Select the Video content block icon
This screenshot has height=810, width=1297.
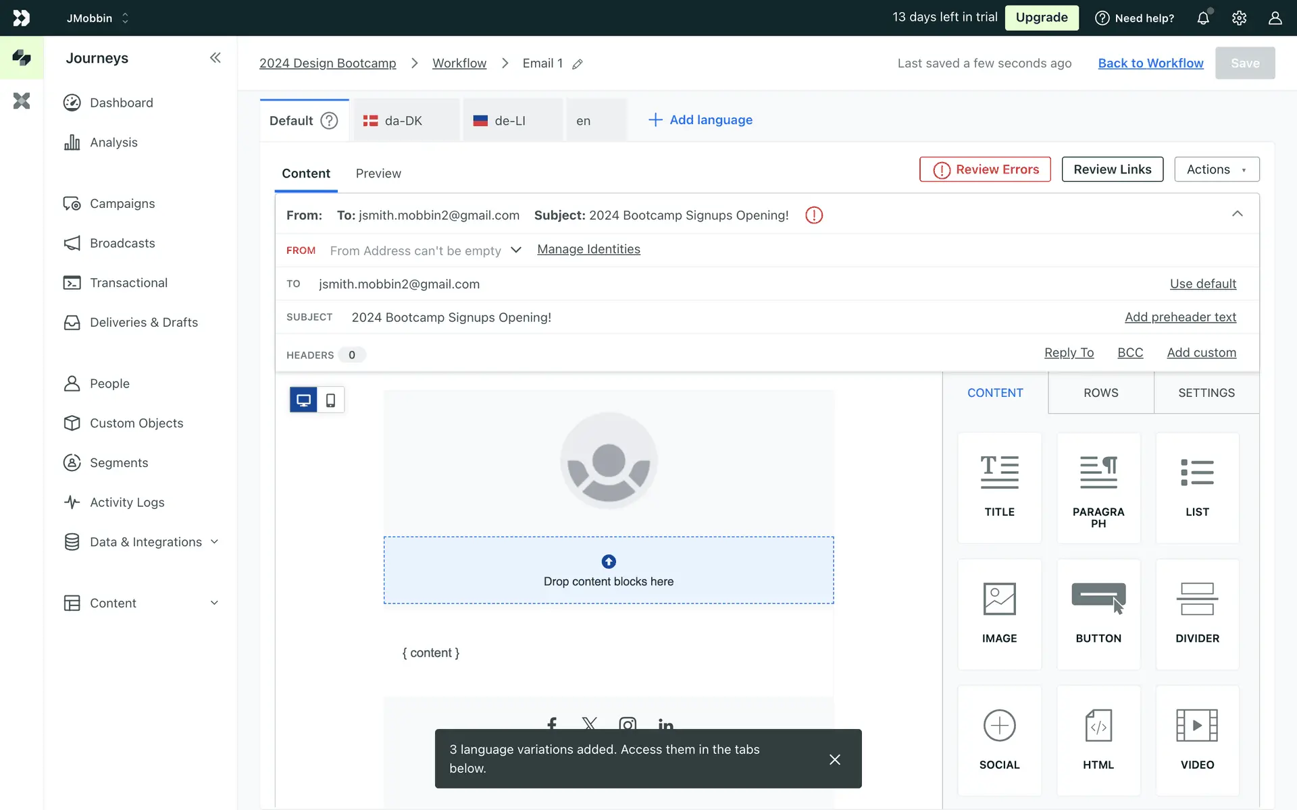click(x=1197, y=726)
